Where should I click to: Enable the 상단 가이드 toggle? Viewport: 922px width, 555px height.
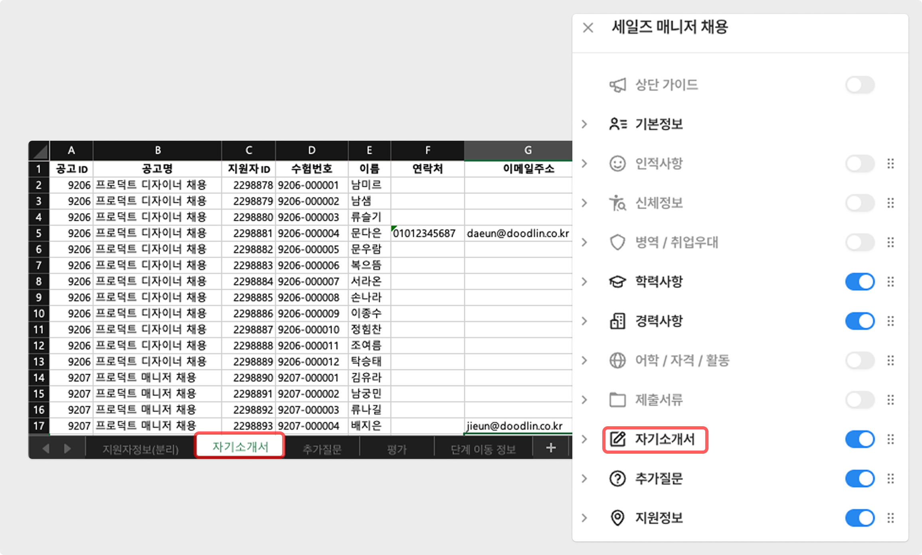point(860,85)
